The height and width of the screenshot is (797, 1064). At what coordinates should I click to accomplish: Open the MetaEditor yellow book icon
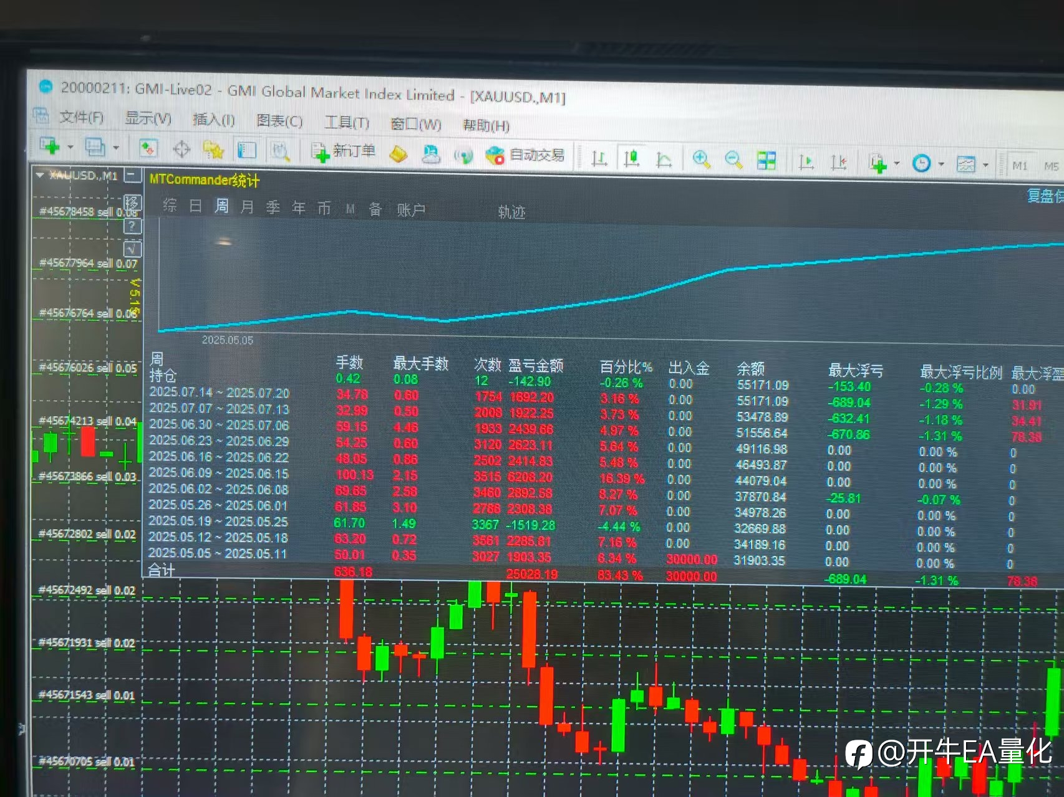tap(398, 153)
